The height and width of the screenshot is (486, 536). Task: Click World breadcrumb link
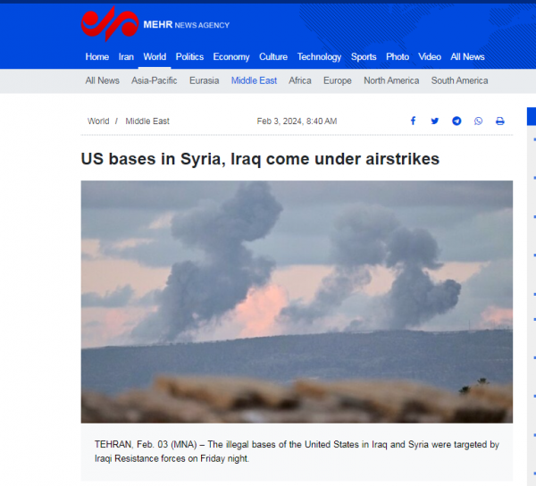[x=98, y=121]
